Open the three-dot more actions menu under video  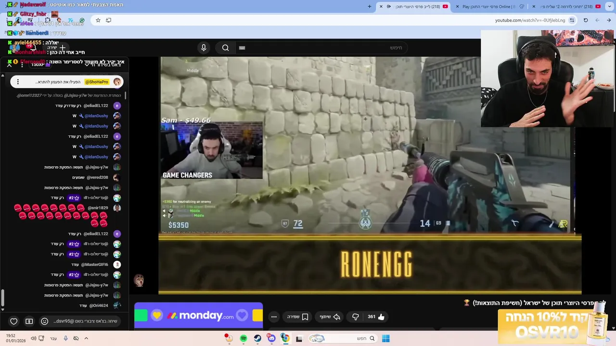[x=274, y=317]
